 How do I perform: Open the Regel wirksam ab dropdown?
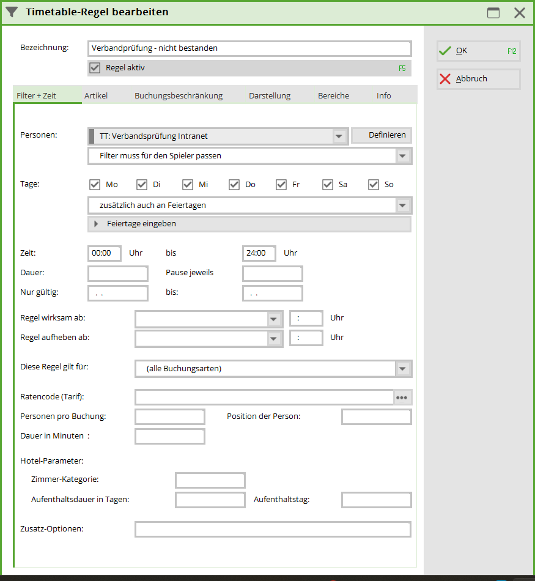273,319
